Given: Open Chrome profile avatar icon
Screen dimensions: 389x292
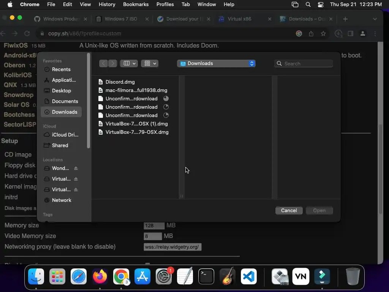Looking at the screenshot, I should [363, 33].
